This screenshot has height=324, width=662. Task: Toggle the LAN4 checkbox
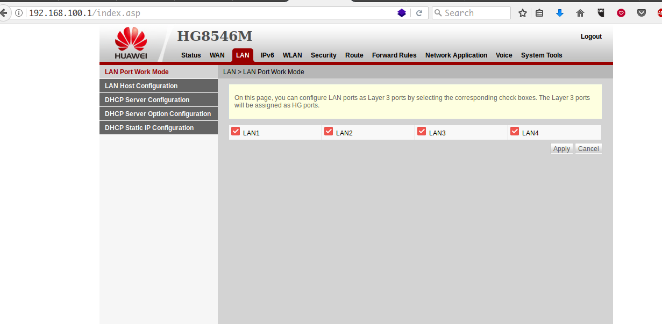[x=515, y=132]
